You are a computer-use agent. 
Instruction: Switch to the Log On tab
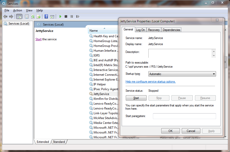click(140, 30)
